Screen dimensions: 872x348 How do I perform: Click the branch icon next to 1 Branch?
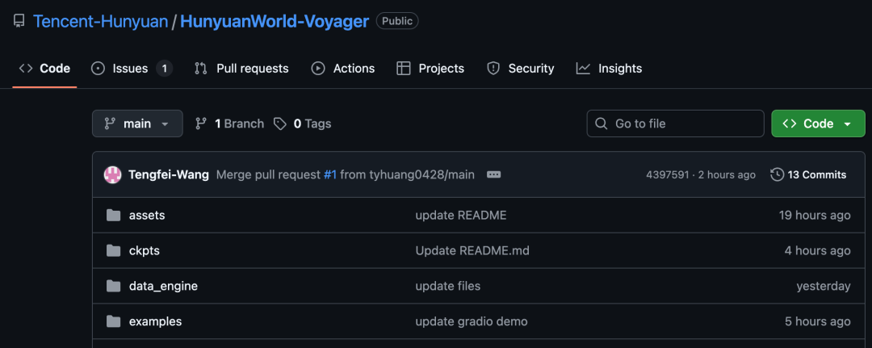[x=201, y=124]
